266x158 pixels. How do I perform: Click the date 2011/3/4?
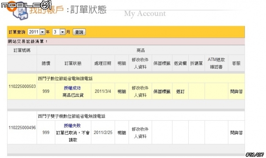[103, 92]
